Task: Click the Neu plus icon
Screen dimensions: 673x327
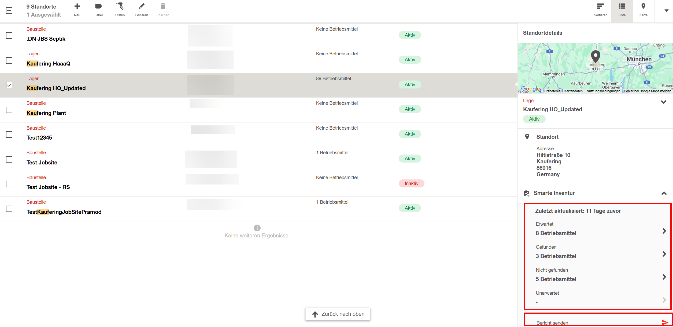Action: pos(77,6)
